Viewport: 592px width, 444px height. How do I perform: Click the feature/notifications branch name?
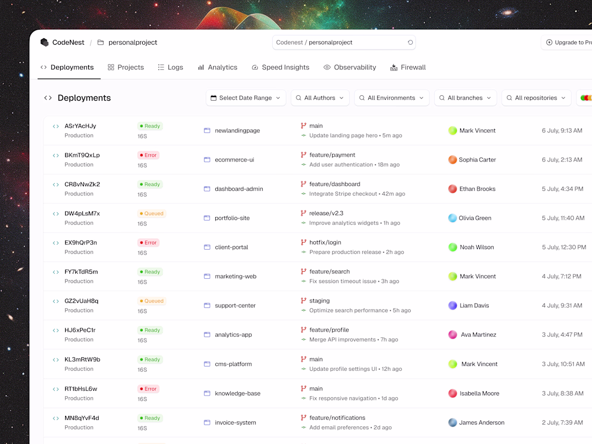tap(337, 418)
